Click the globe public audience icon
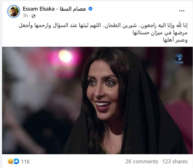Viewport: 193px width, 168px height. click(33, 16)
